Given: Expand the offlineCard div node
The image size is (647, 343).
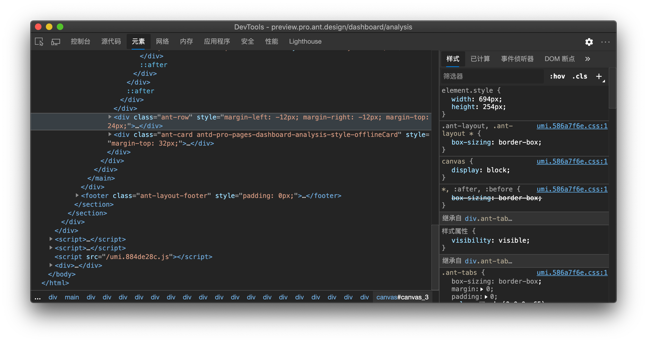Looking at the screenshot, I should 110,134.
